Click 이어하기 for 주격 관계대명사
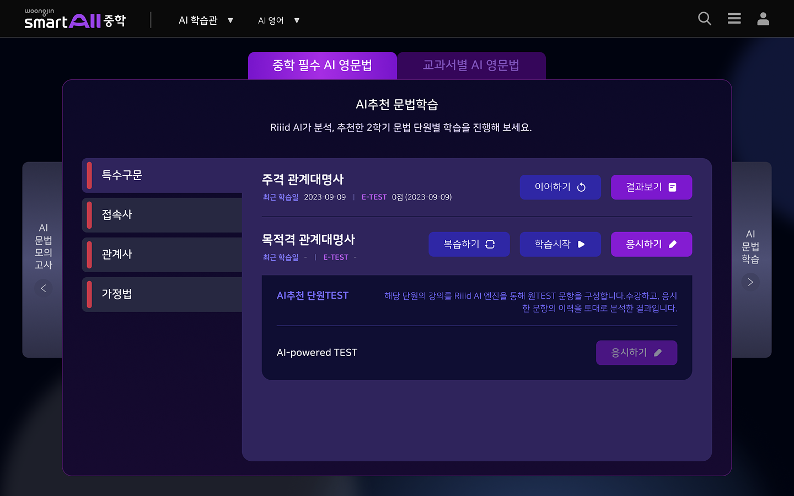Screen dimensions: 794x496 (560, 187)
